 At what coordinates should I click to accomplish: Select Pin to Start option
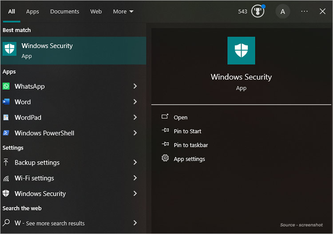187,131
